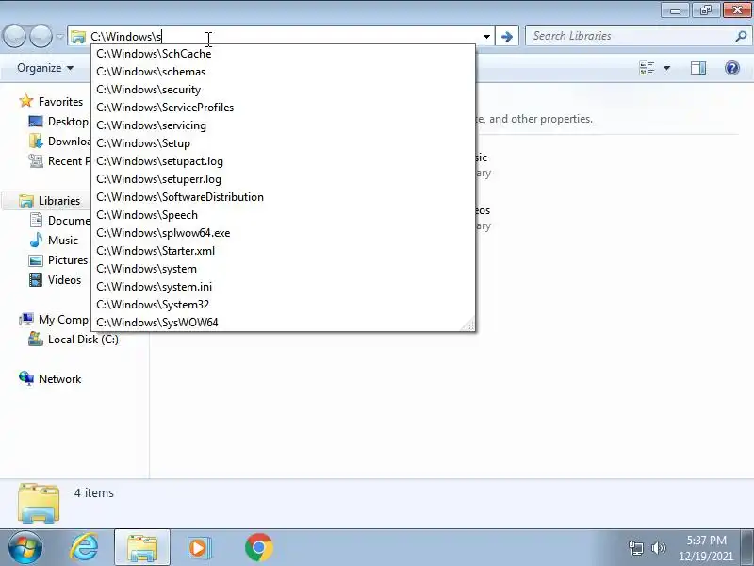The width and height of the screenshot is (754, 566).
Task: Click the volume speaker tray icon
Action: click(658, 548)
